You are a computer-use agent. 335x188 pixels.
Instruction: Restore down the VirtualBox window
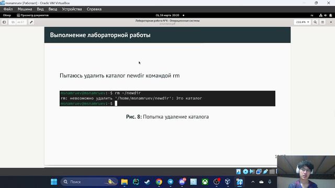point(316,3)
